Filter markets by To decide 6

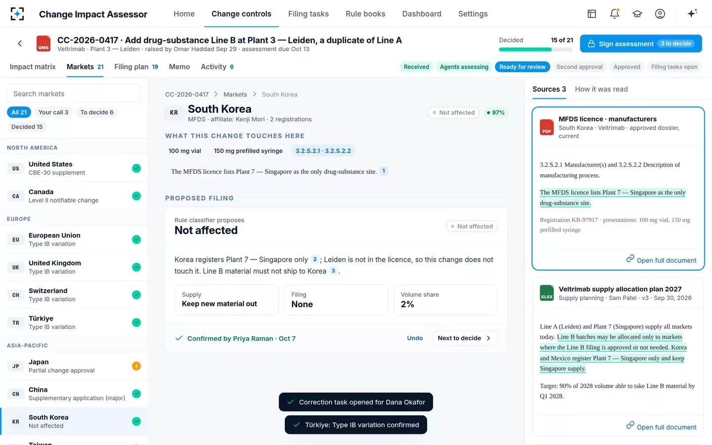(x=97, y=112)
